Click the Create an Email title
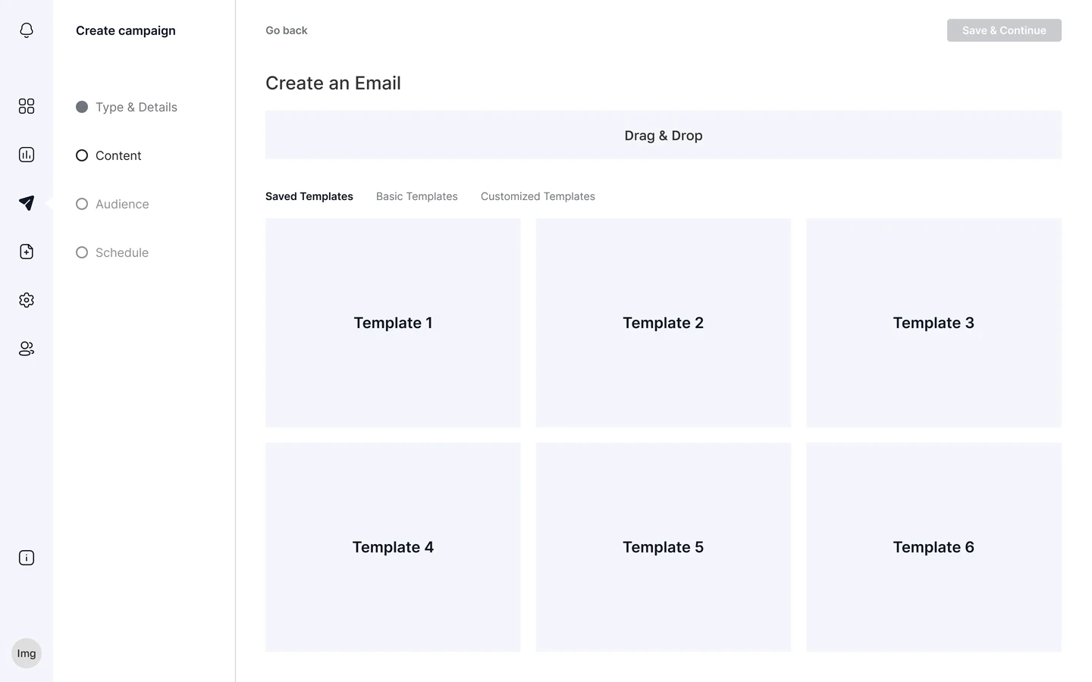1092x682 pixels. pyautogui.click(x=333, y=83)
